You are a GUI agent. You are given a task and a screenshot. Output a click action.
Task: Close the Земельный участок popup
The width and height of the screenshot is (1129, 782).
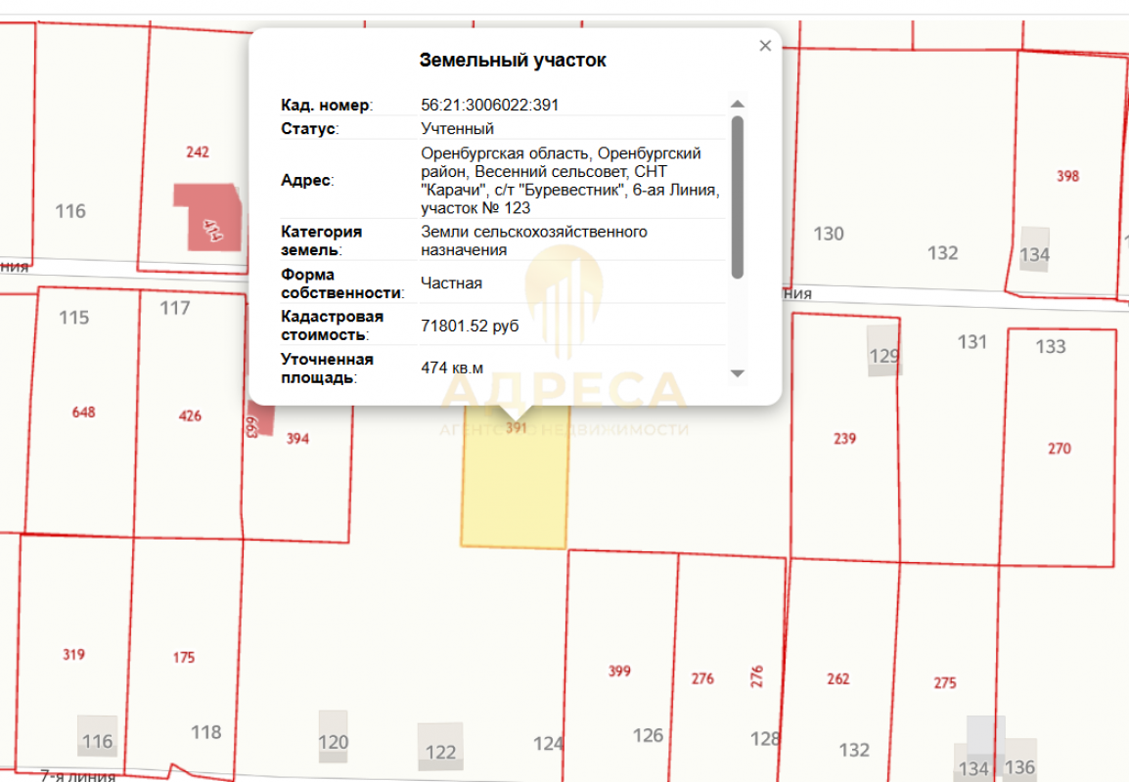pyautogui.click(x=765, y=46)
